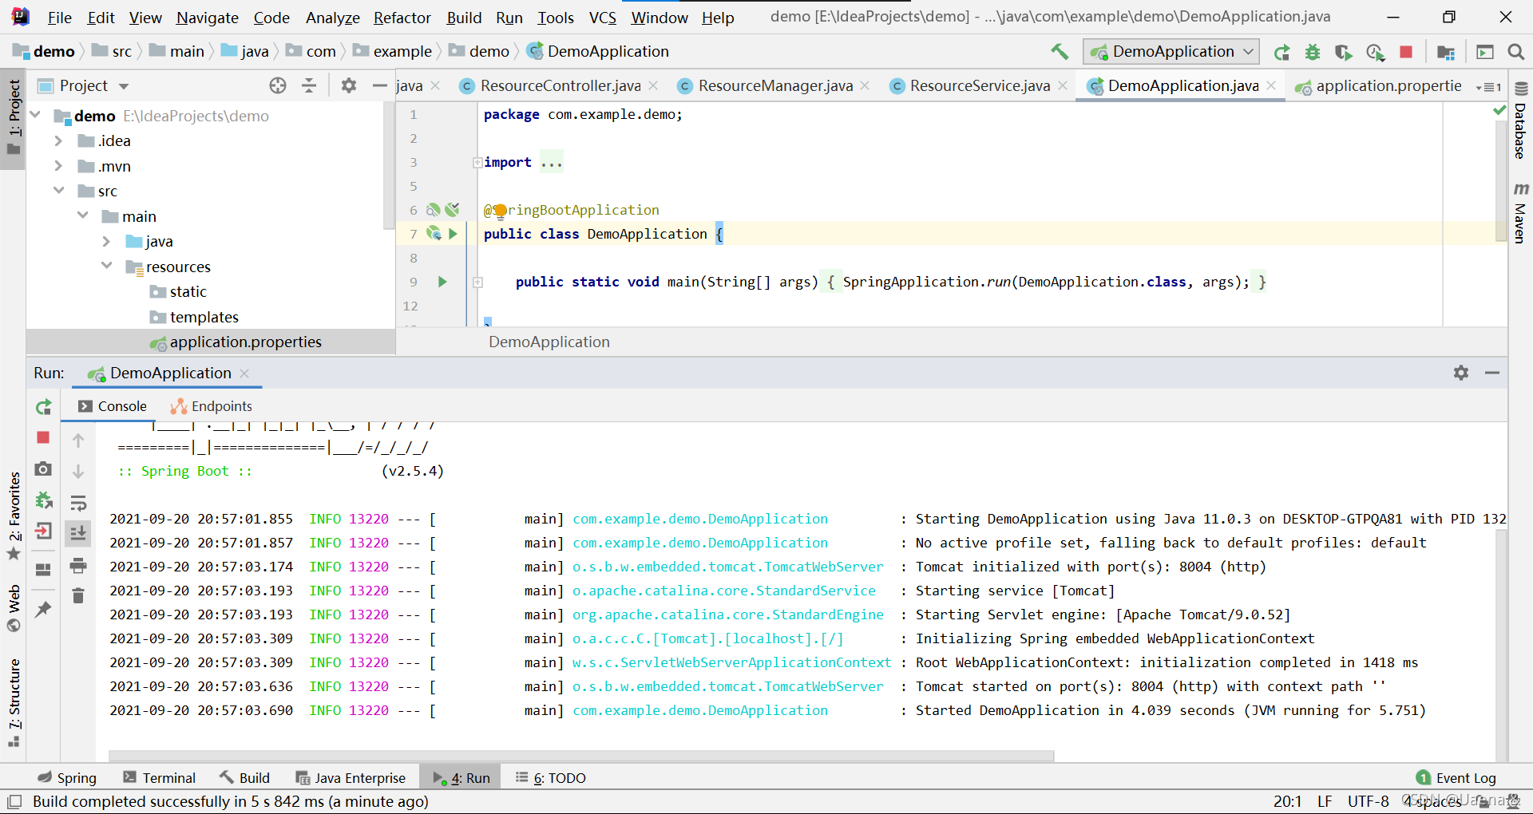Show hidden editor tabs list
This screenshot has height=814, width=1533.
point(1488,86)
